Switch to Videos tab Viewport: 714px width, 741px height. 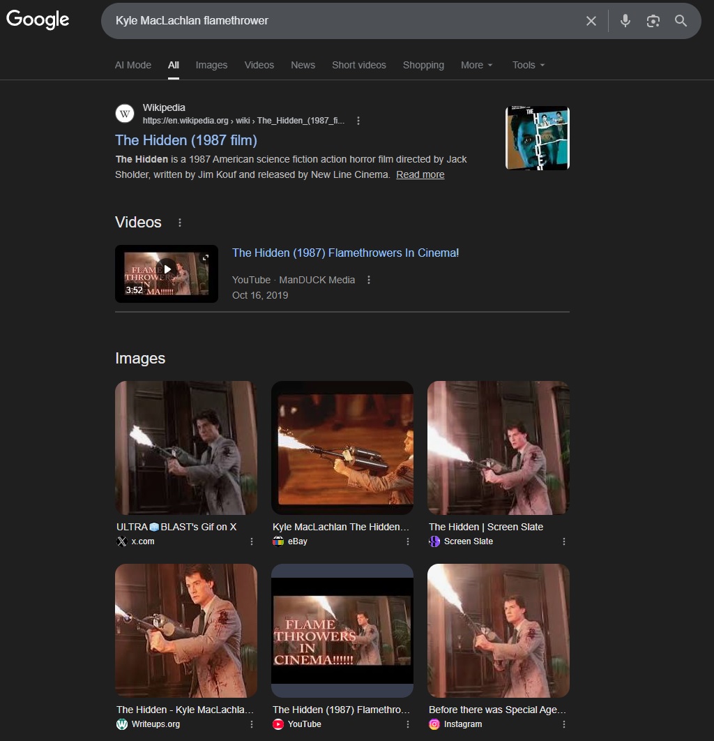click(x=259, y=65)
